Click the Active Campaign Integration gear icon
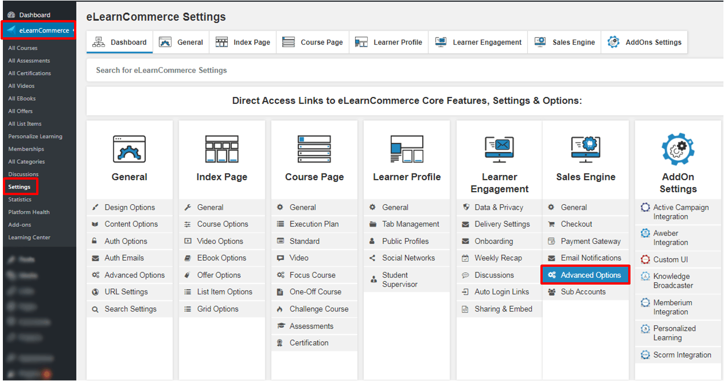 (x=644, y=207)
